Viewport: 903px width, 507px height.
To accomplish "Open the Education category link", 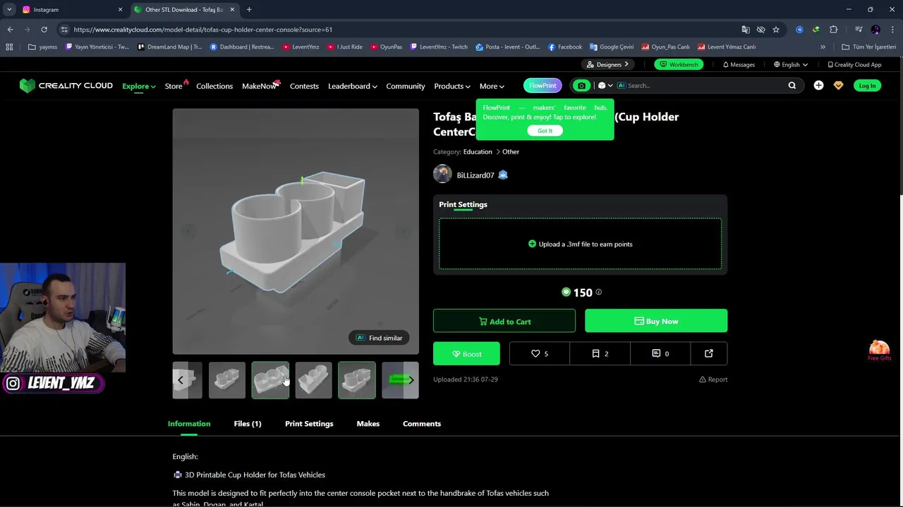I will (x=478, y=151).
